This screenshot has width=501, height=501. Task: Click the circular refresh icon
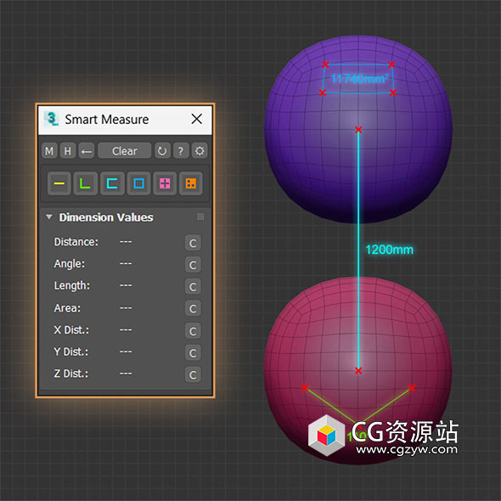tap(162, 151)
